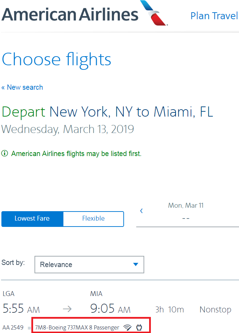Click the Wi-Fi icon on flight AA 2549

(x=128, y=327)
